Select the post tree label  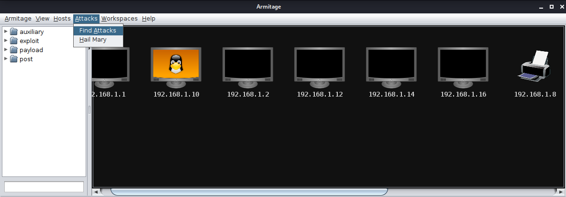click(x=26, y=59)
